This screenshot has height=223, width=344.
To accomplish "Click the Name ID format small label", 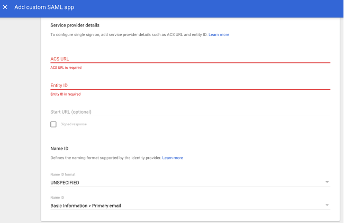I will pos(63,174).
